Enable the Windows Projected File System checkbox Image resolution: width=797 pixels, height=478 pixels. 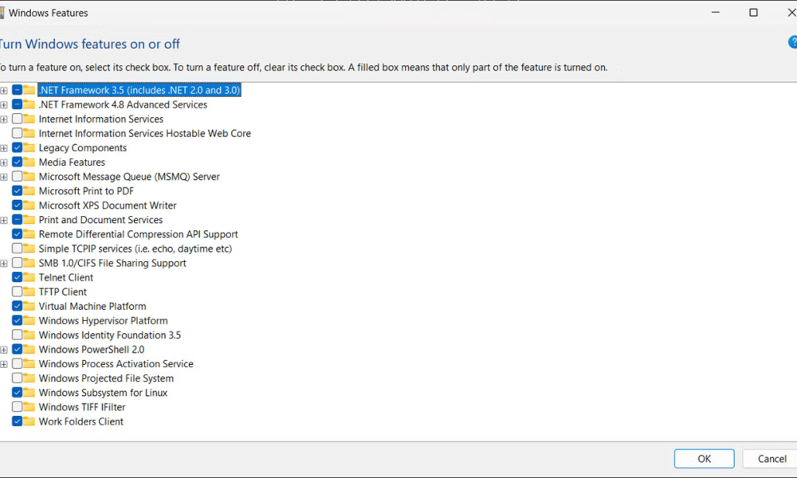pos(17,378)
